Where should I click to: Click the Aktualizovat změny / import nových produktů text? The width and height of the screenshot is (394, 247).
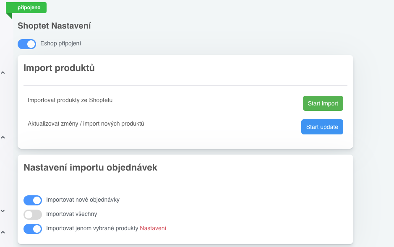click(86, 124)
